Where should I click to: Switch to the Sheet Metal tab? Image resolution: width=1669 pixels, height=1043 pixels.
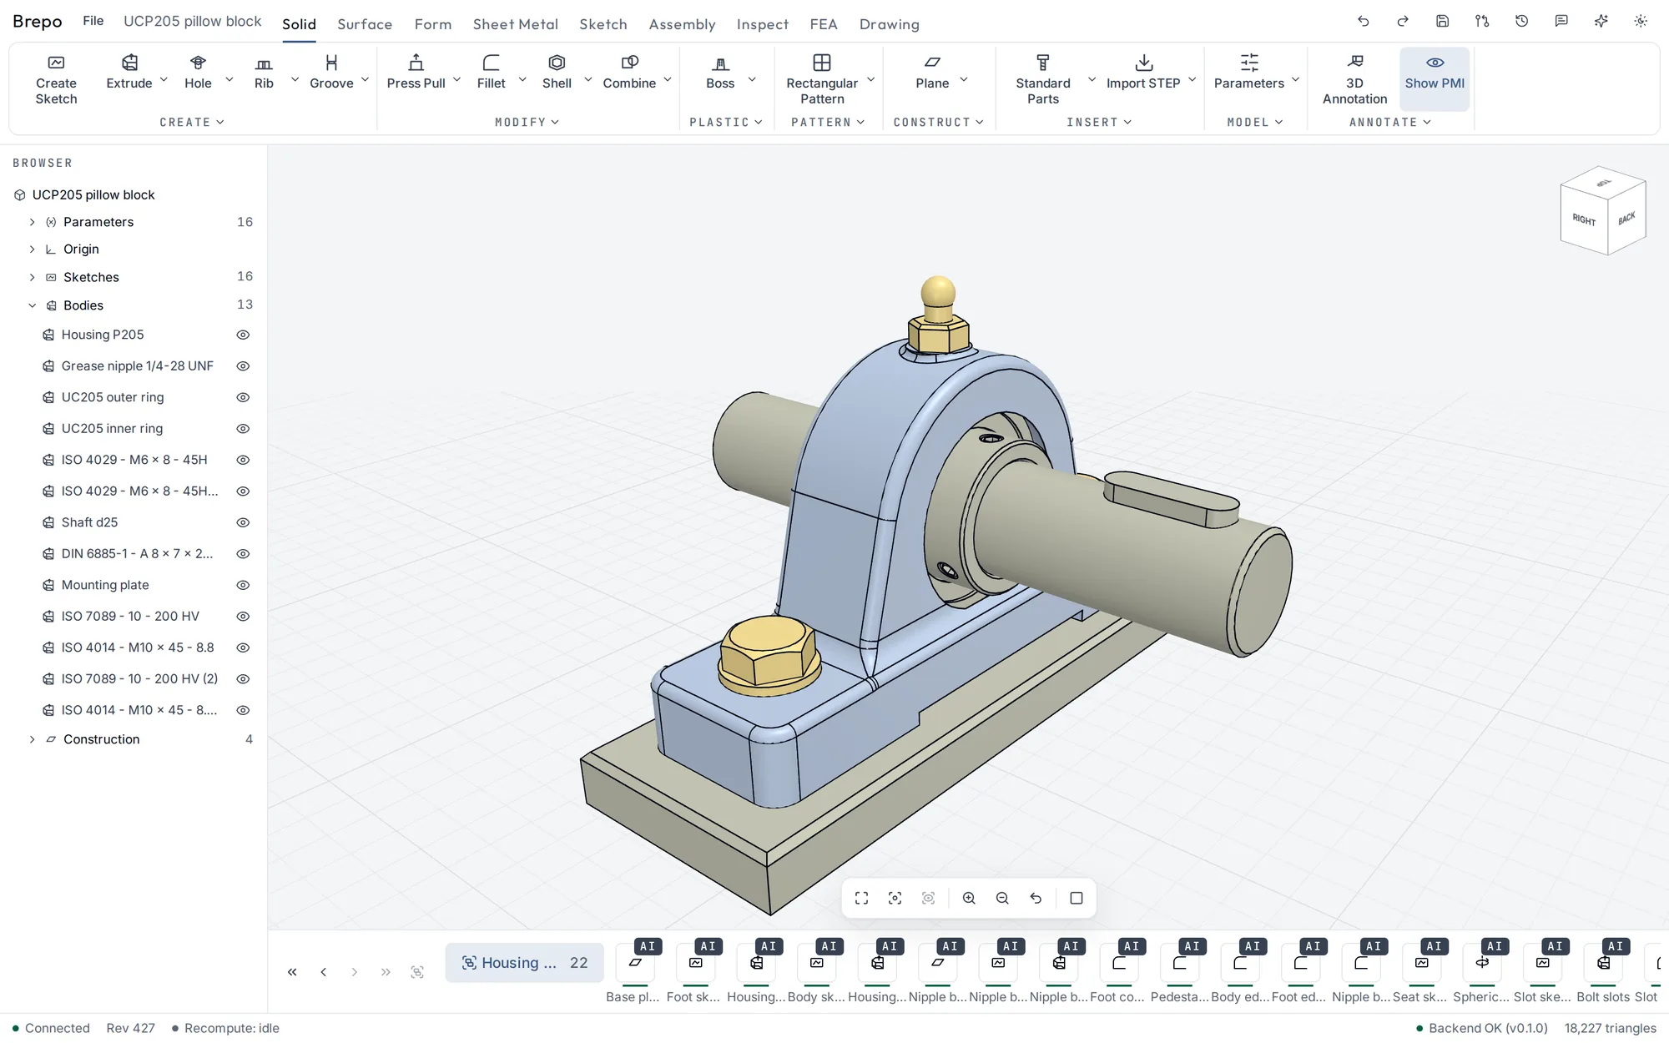516,24
